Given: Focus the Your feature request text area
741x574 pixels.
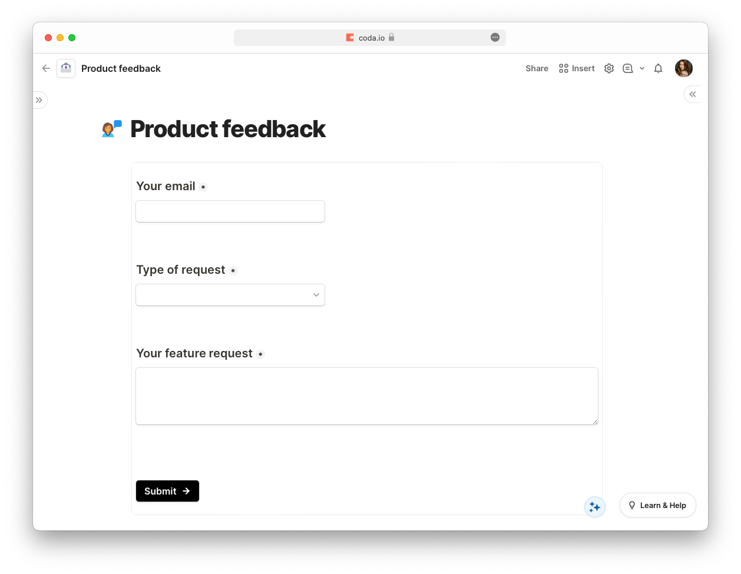Looking at the screenshot, I should (367, 396).
